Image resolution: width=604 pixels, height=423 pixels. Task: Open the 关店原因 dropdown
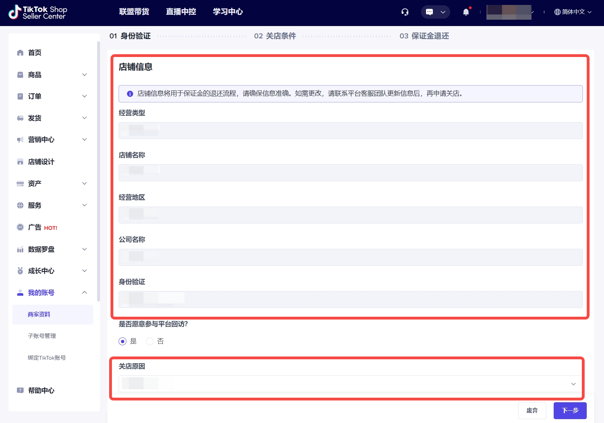click(350, 384)
